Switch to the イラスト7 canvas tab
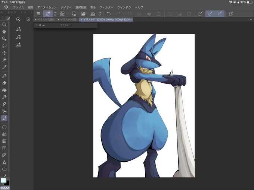Viewport: 254px width, 190px height. 45,19
